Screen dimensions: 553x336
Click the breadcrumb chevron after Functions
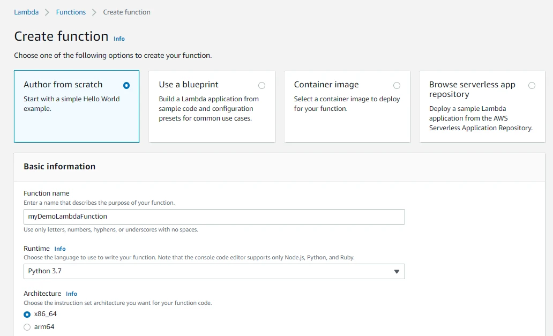click(94, 12)
